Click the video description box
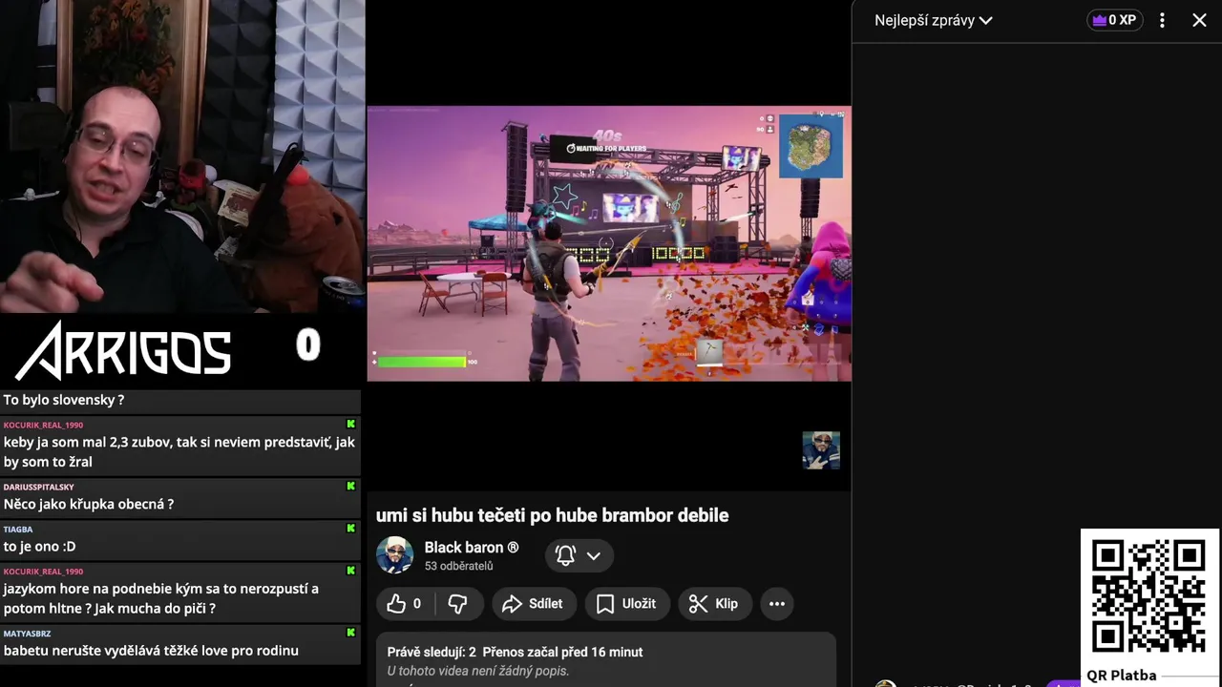The height and width of the screenshot is (687, 1222). click(x=606, y=660)
